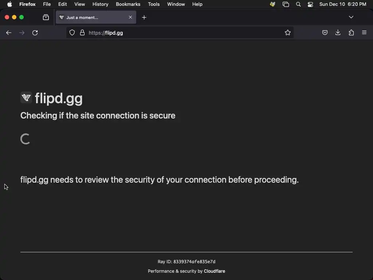Open Firefox View recent browsing icon
The width and height of the screenshot is (373, 280).
(46, 17)
